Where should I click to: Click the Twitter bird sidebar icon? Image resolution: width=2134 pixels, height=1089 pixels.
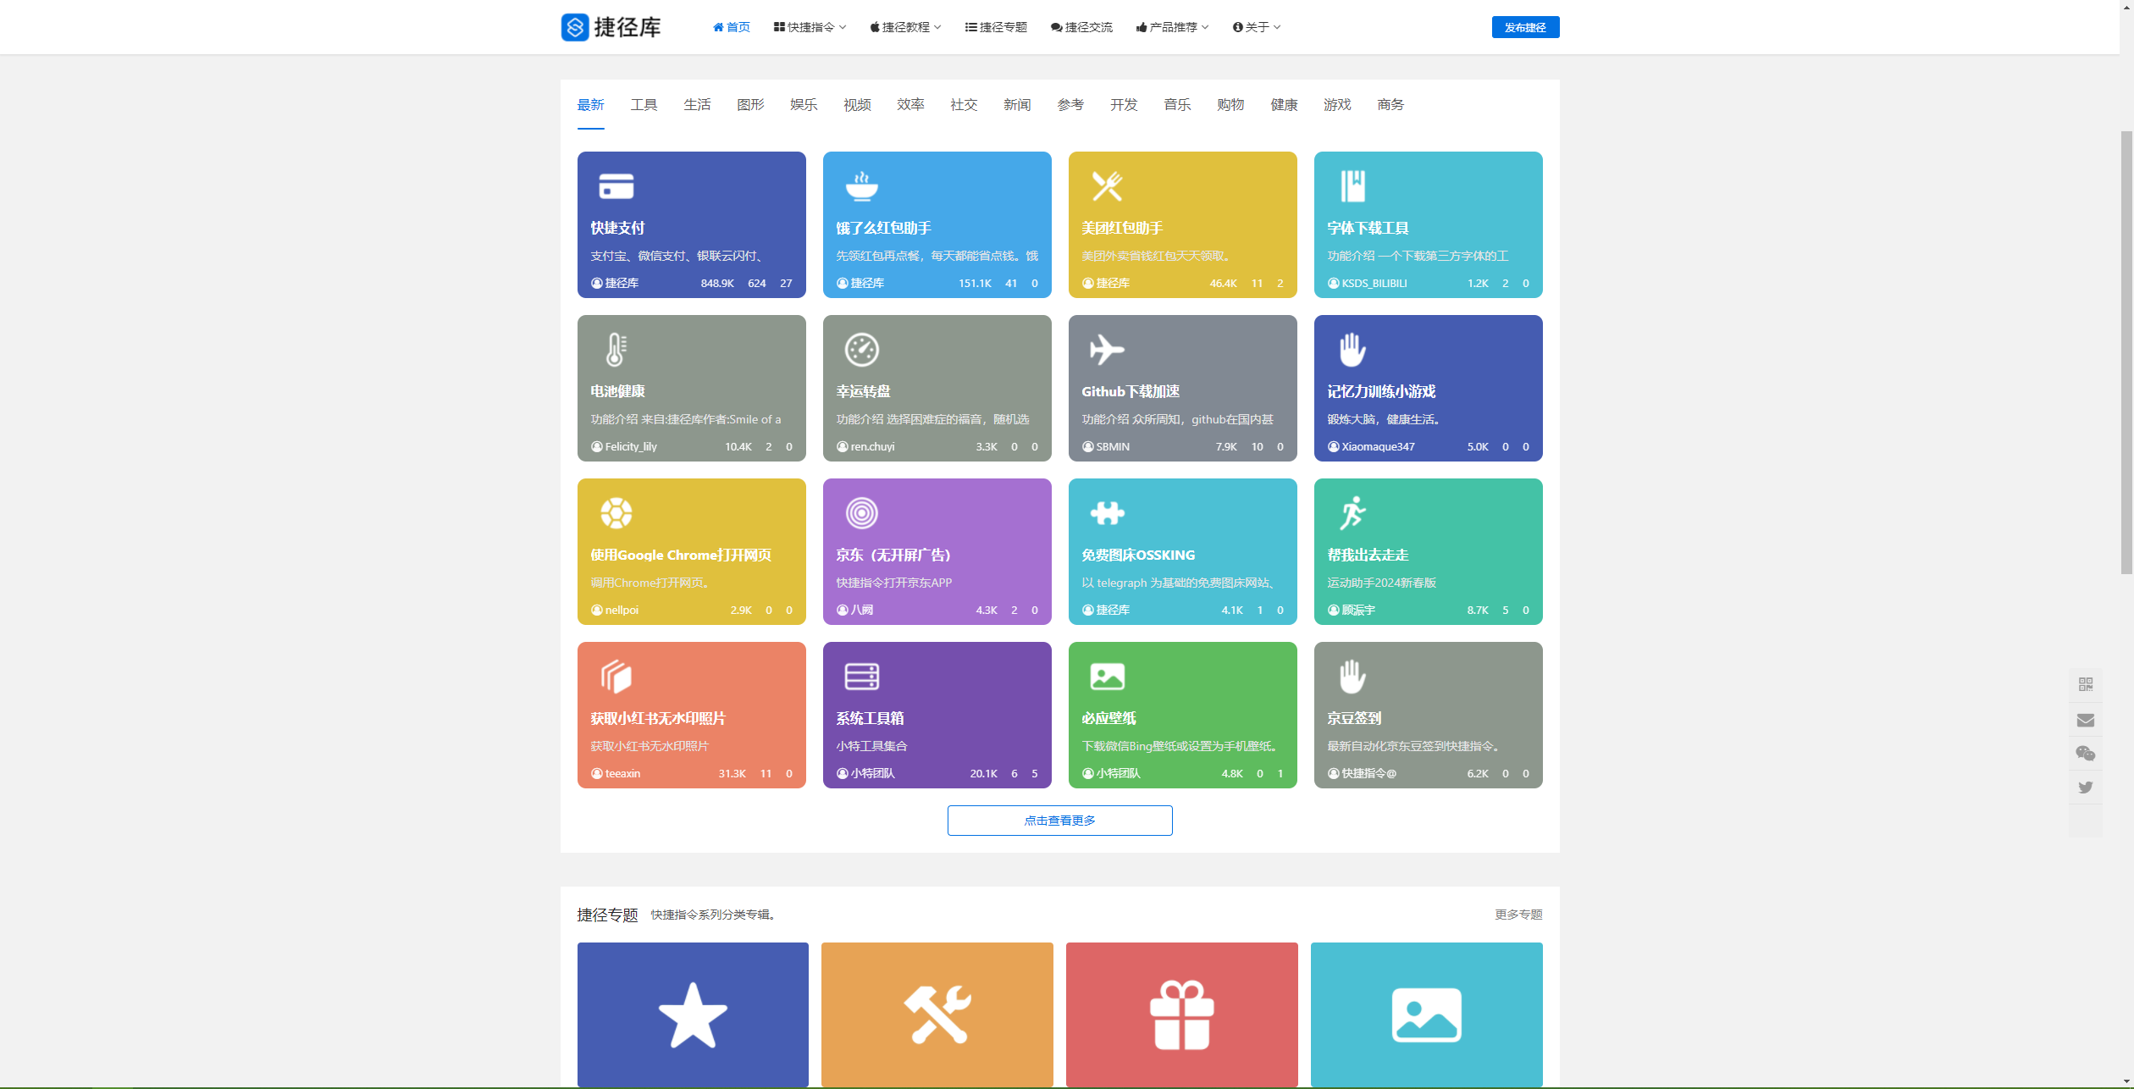pos(2085,788)
